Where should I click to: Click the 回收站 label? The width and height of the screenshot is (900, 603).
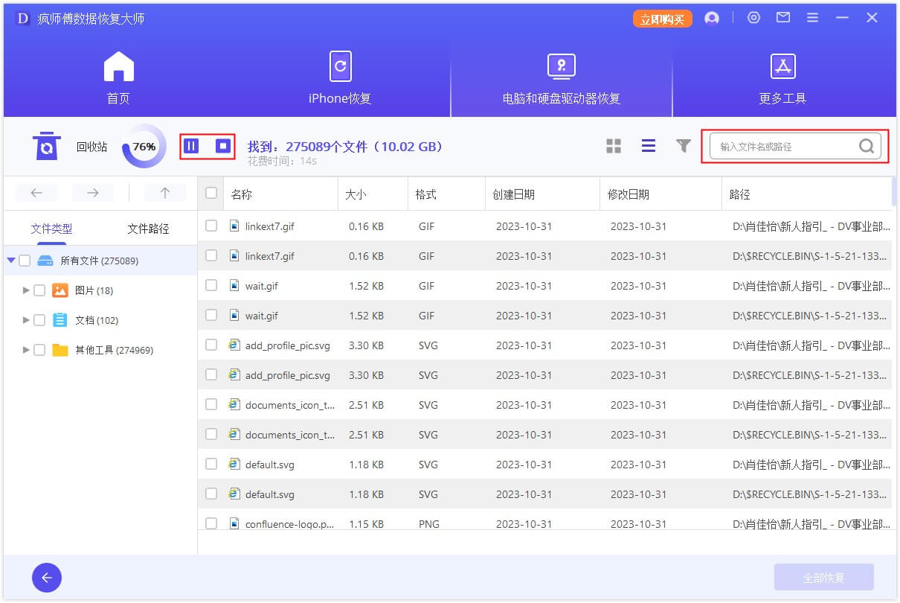coord(91,147)
